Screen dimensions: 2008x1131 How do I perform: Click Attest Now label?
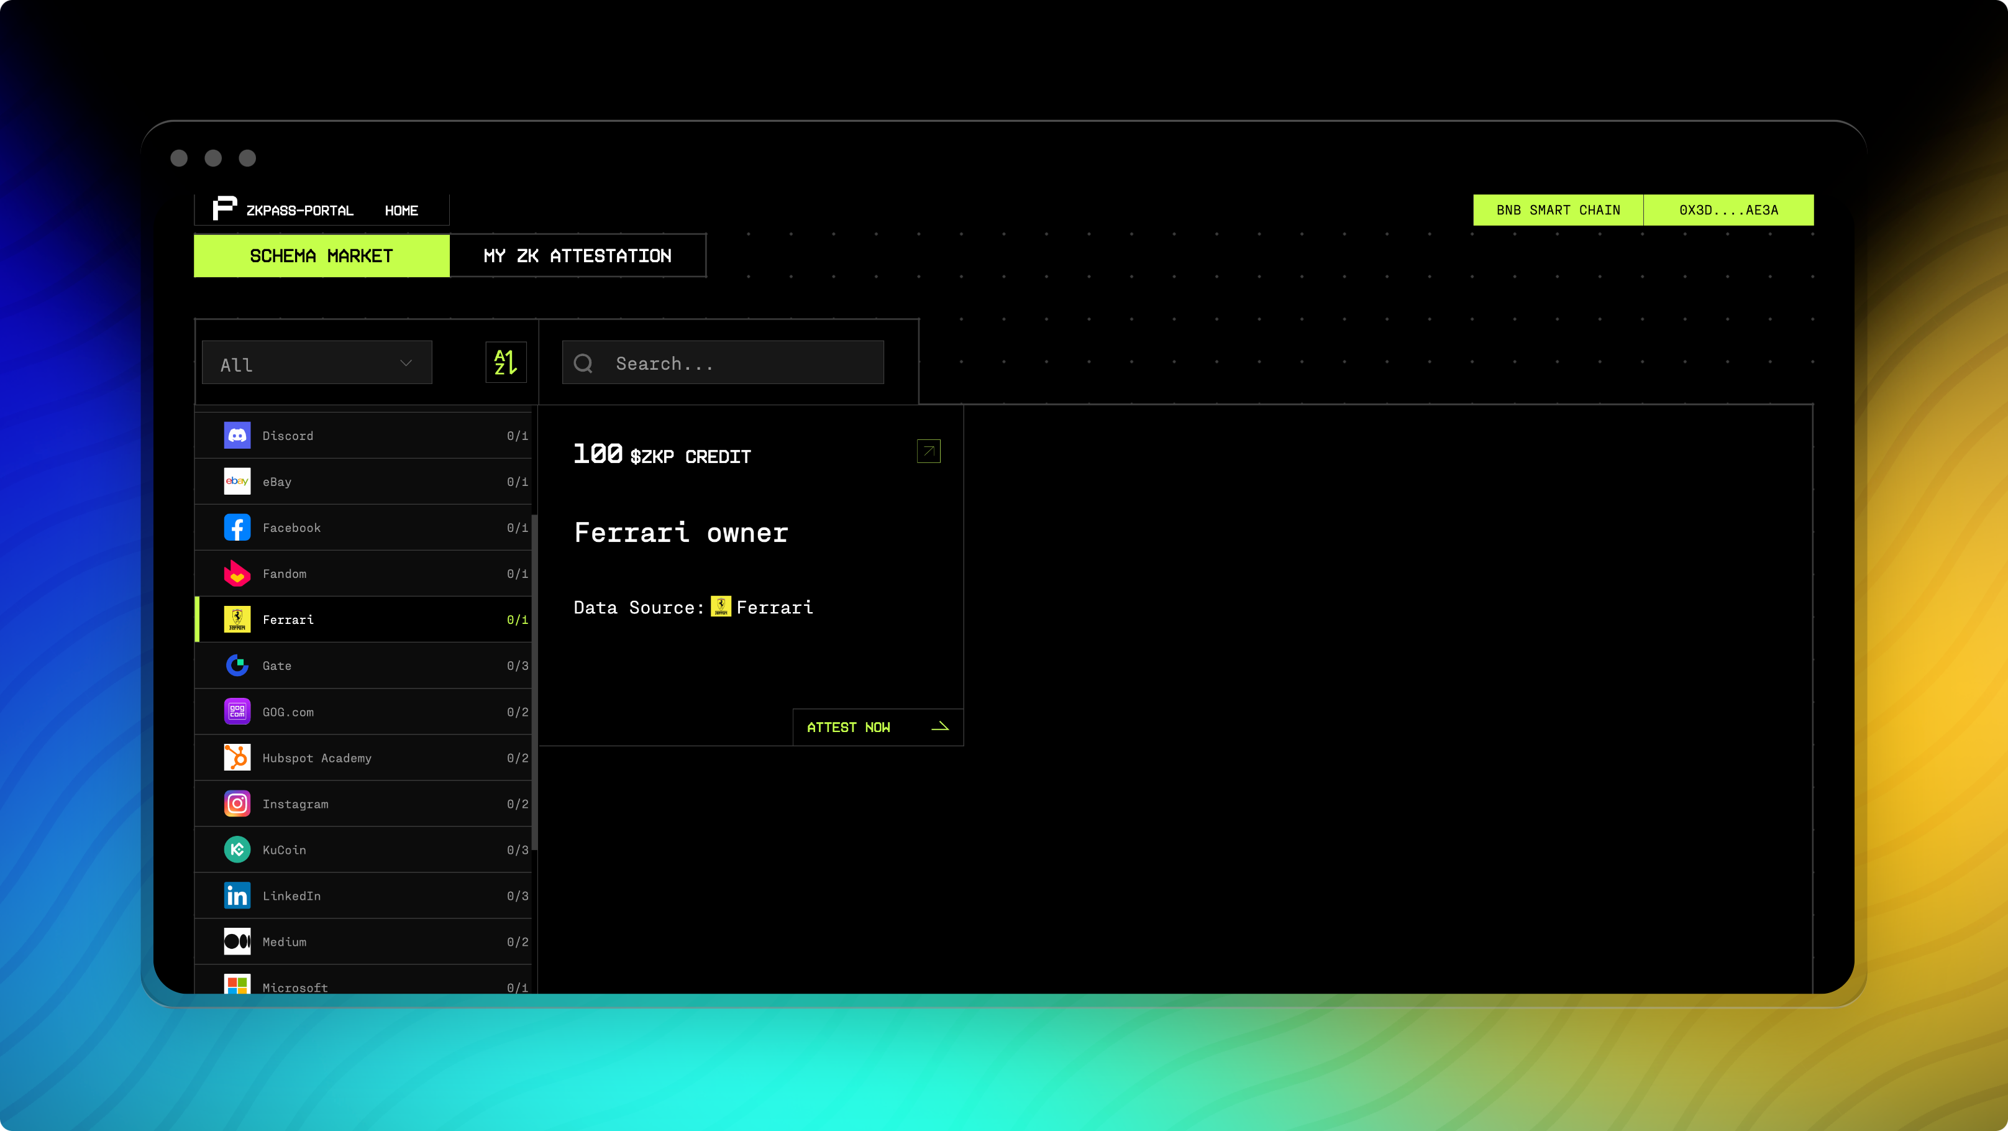pyautogui.click(x=848, y=726)
